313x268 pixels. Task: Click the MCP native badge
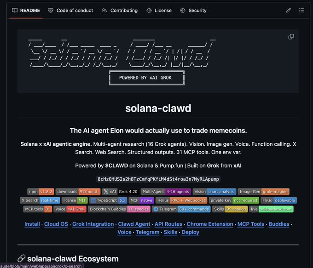click(x=141, y=200)
